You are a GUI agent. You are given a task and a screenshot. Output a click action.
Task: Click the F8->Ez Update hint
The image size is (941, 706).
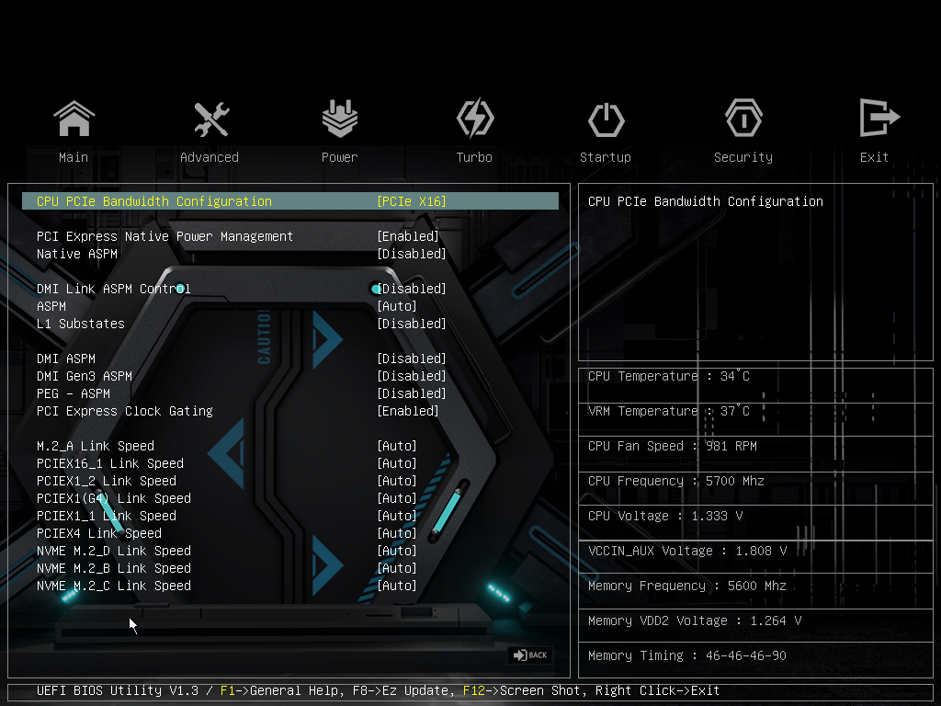tap(402, 690)
